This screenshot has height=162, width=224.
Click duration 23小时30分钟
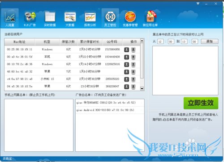click(90, 86)
